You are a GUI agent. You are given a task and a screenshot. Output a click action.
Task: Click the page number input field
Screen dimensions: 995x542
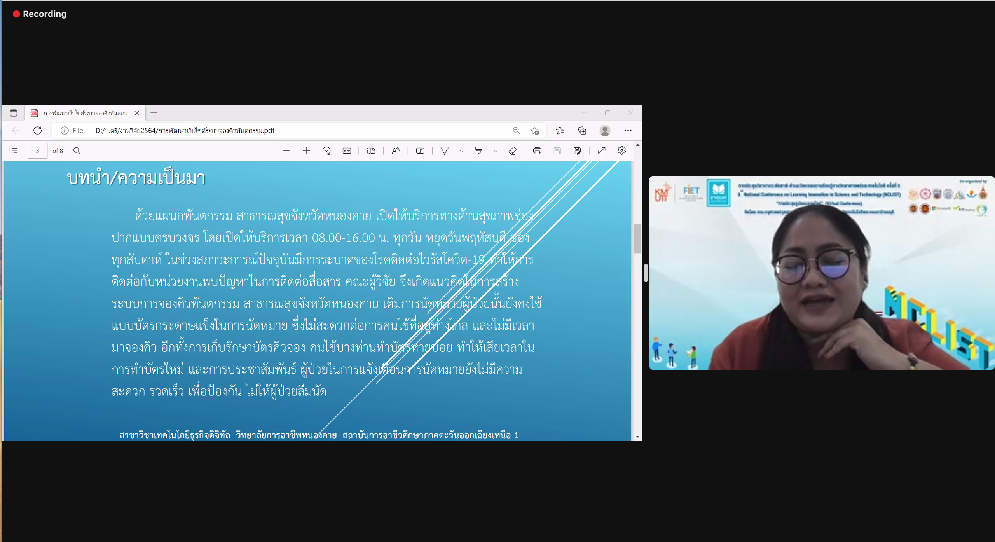[37, 150]
